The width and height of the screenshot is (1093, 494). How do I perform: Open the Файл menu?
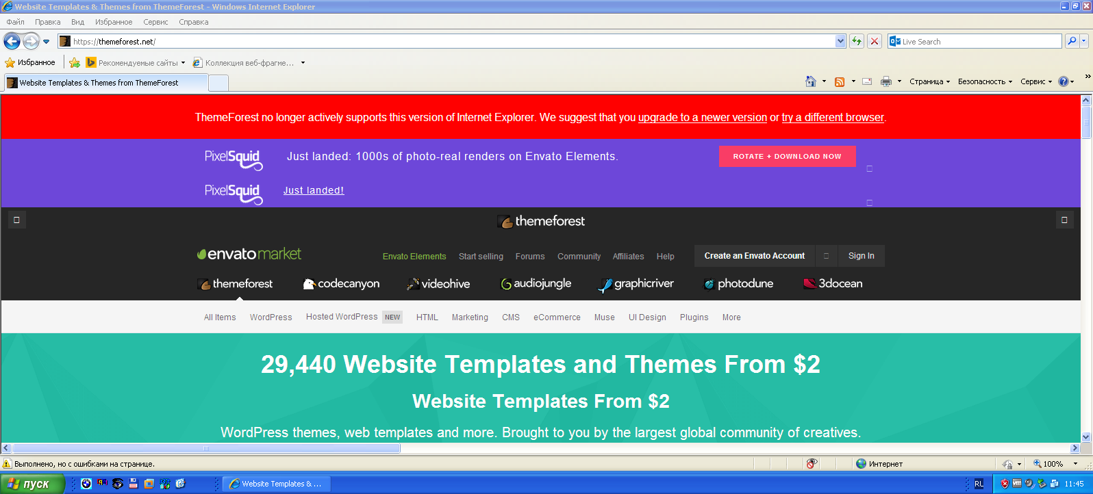pos(15,22)
